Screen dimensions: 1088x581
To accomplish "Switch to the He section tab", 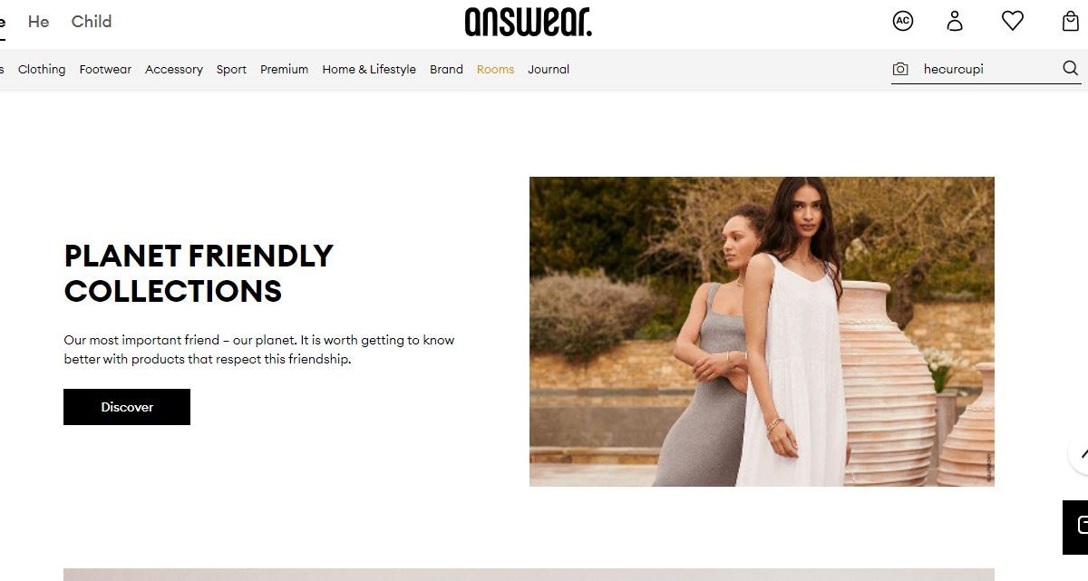I will [38, 21].
